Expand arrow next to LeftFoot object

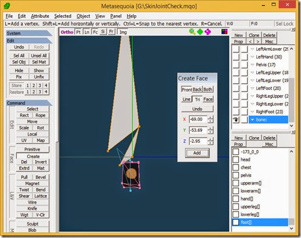252,88
